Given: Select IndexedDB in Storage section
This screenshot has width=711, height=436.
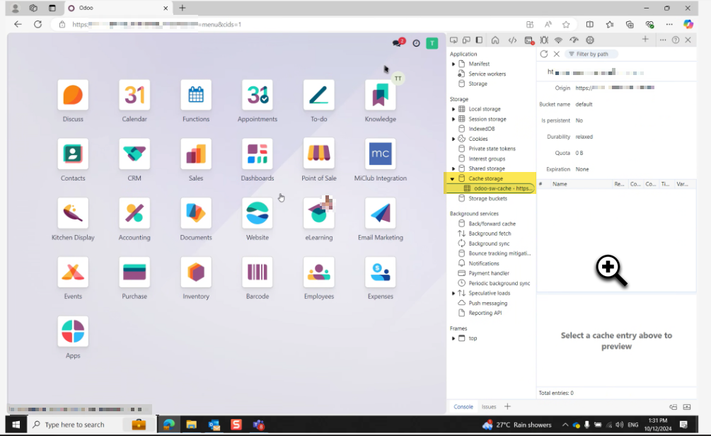Looking at the screenshot, I should pyautogui.click(x=482, y=129).
